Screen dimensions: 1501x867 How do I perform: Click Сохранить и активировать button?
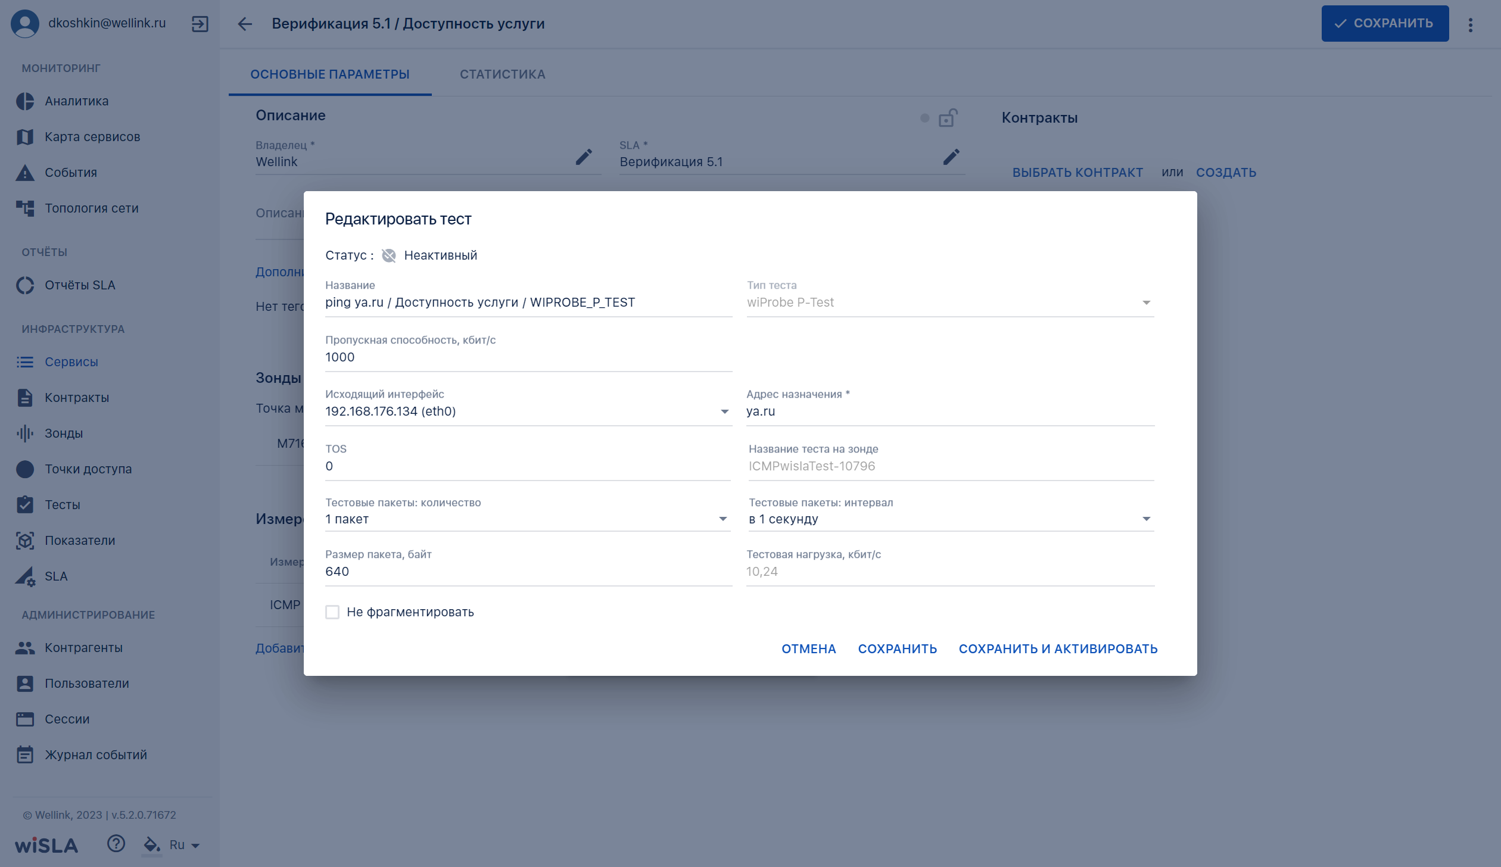point(1058,649)
